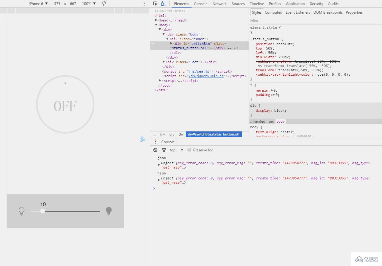Toggle the Preserve log checkbox
The height and width of the screenshot is (266, 382).
[x=189, y=150]
